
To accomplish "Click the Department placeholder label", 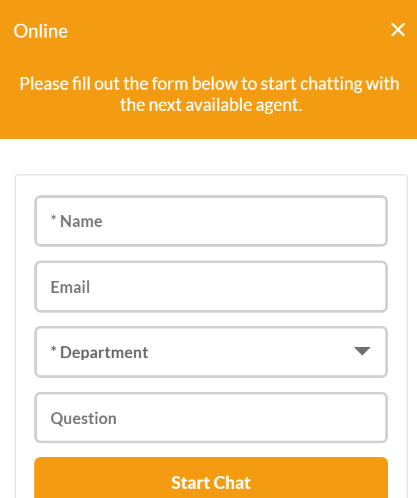I will [104, 353].
